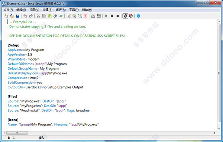
Task: Open the 文件(F) menu
Action: [x=8, y=10]
